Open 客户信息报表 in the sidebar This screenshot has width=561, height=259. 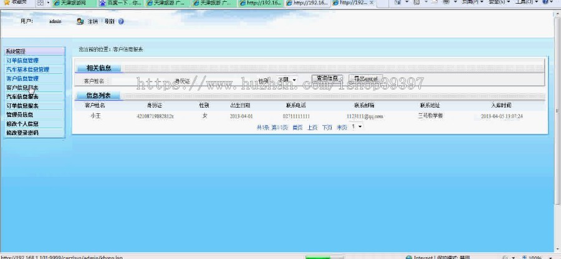tap(22, 88)
